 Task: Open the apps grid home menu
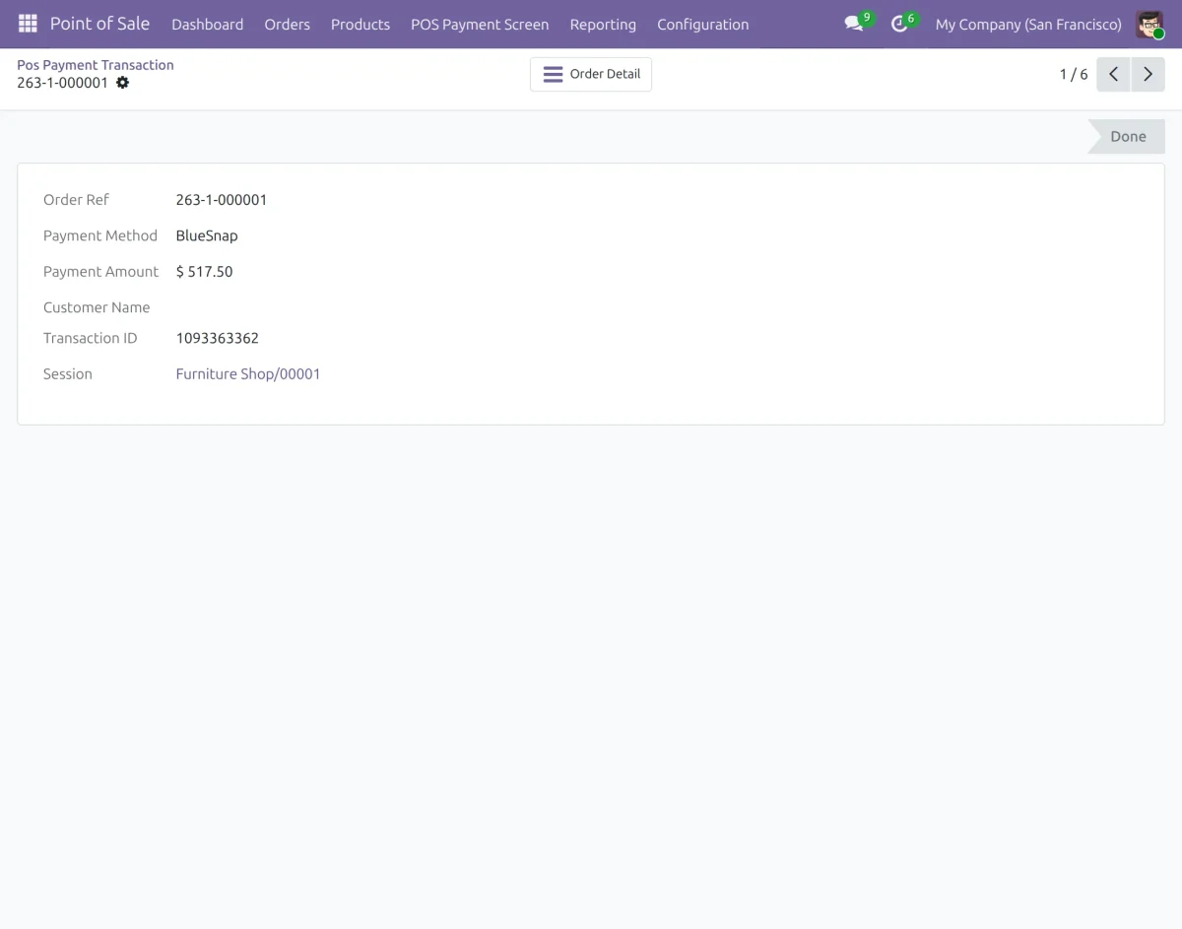coord(28,24)
